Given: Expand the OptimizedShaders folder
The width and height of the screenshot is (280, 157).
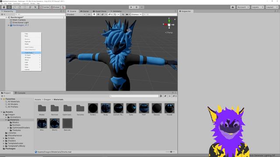Looking at the screenshot, I should pyautogui.click(x=8, y=128).
